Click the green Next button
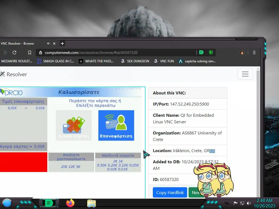279x209 pixels. (195, 192)
